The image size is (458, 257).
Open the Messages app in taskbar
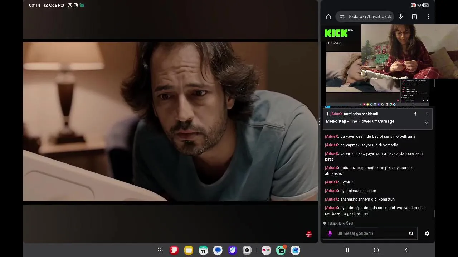[218, 250]
